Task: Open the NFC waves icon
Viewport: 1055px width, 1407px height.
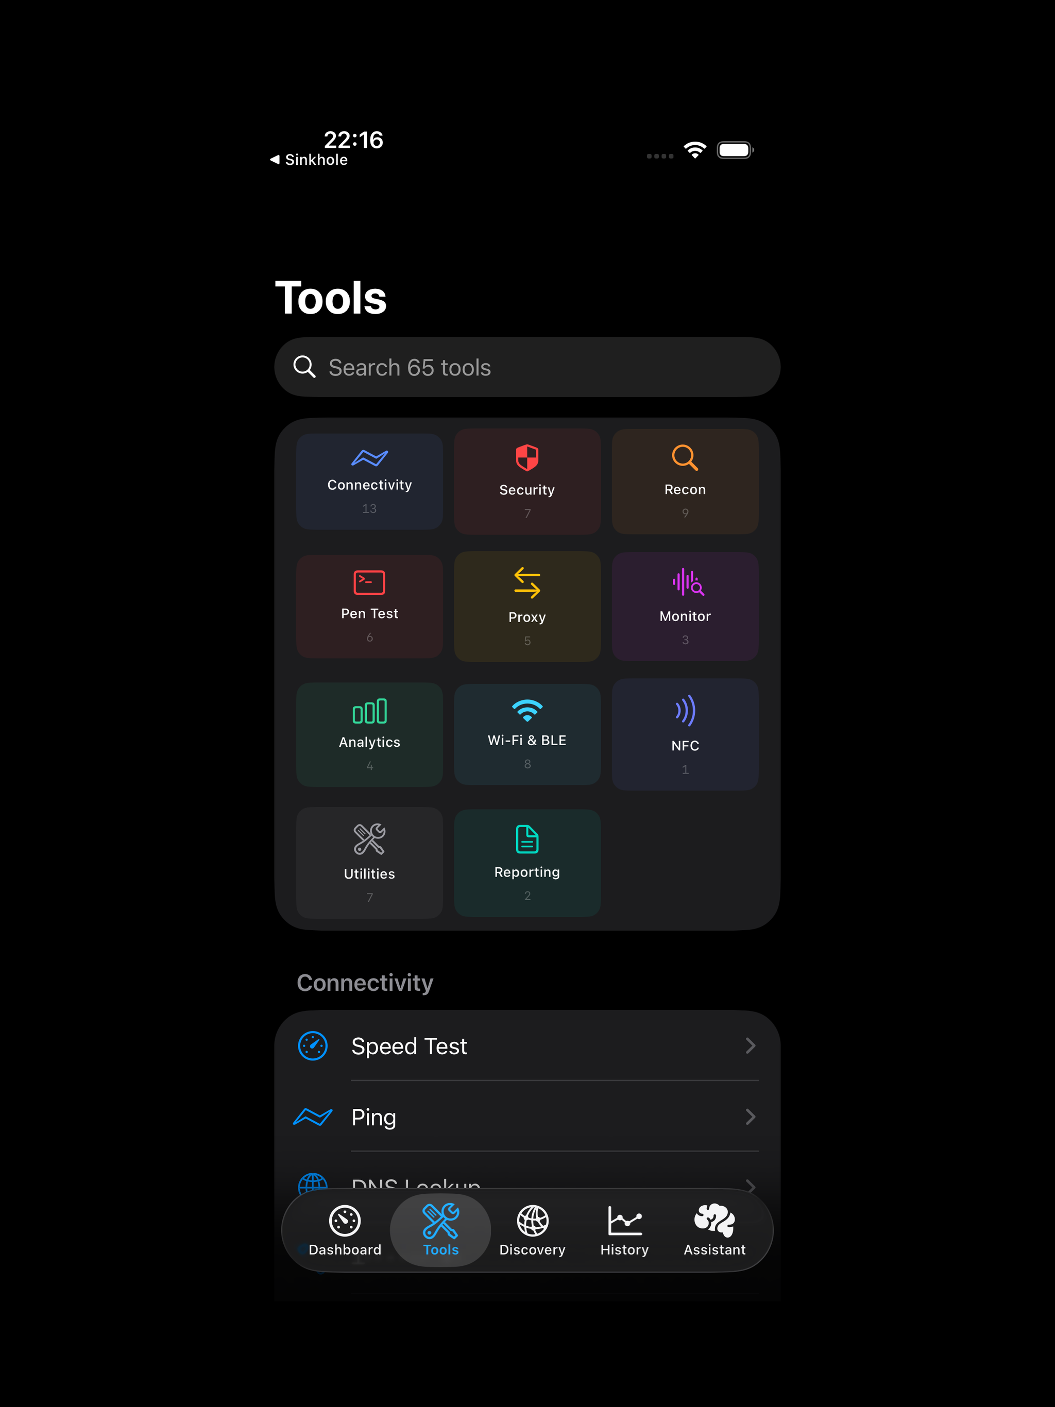Action: [685, 711]
